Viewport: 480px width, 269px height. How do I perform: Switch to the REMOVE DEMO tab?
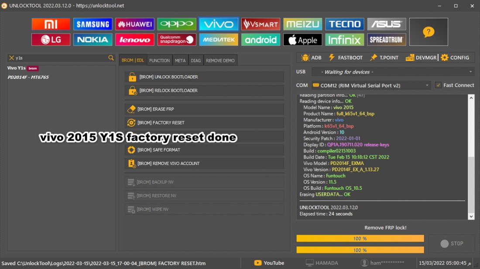(x=220, y=61)
